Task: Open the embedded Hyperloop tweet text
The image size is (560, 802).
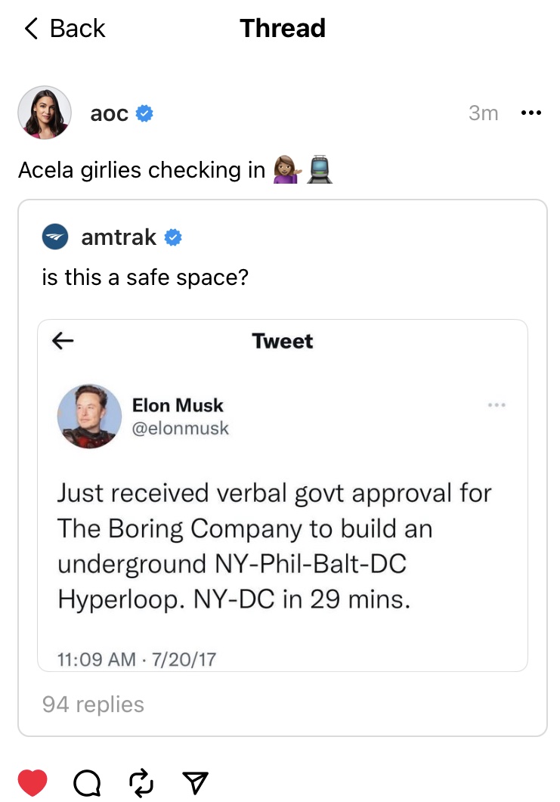Action: click(274, 547)
